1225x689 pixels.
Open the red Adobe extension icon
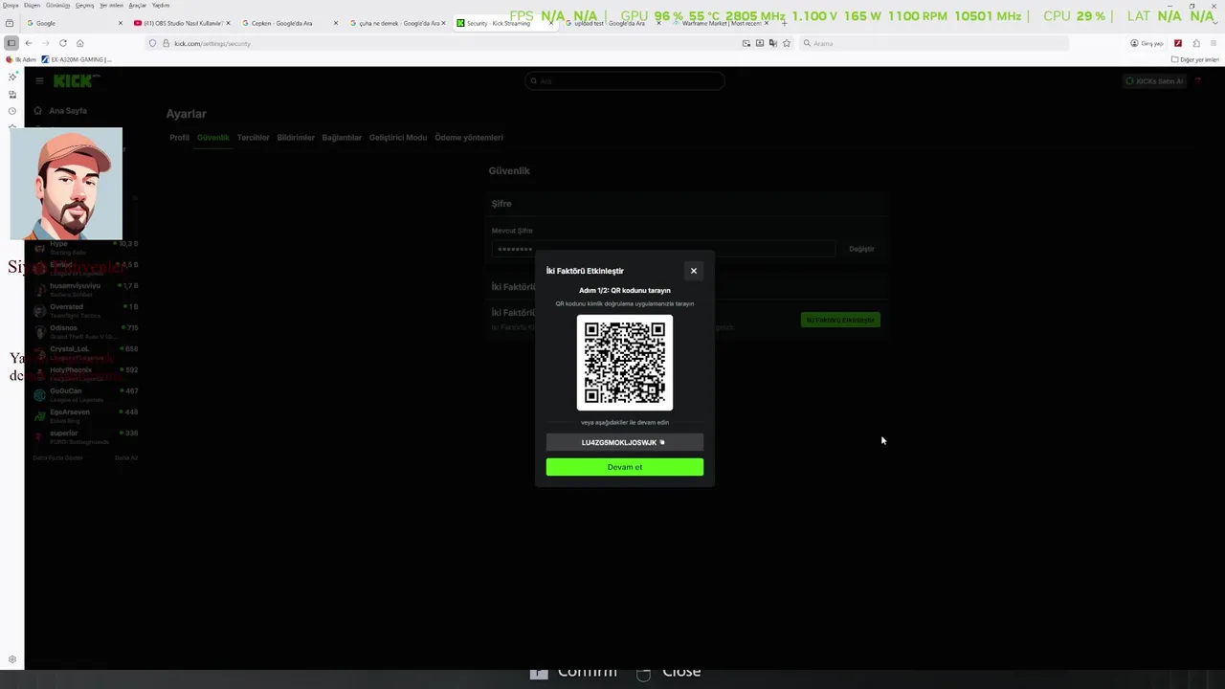tap(1178, 43)
